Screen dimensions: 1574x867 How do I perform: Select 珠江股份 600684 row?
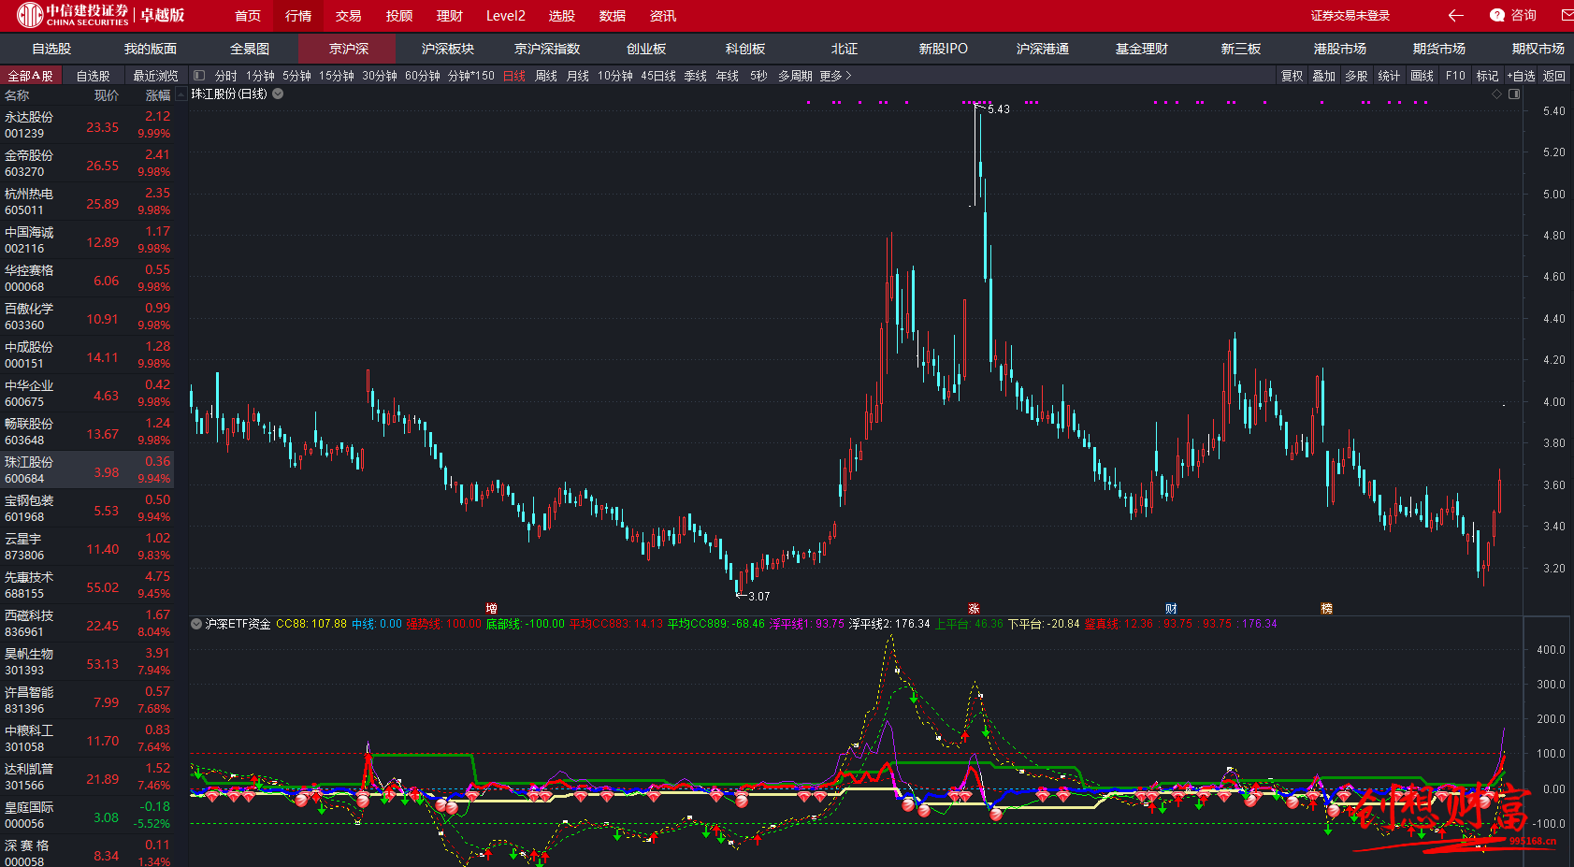click(x=88, y=470)
